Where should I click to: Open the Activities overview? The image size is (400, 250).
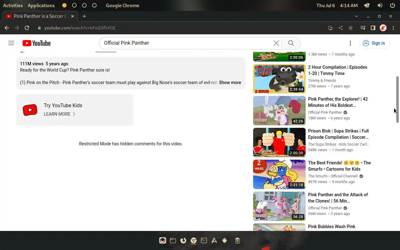click(x=13, y=5)
